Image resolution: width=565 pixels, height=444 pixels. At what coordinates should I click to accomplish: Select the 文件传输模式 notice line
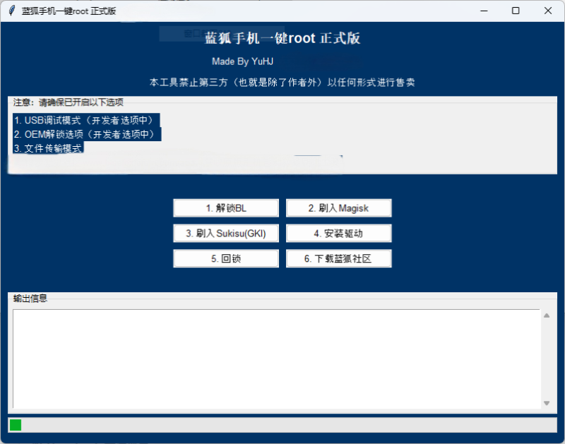[x=48, y=148]
